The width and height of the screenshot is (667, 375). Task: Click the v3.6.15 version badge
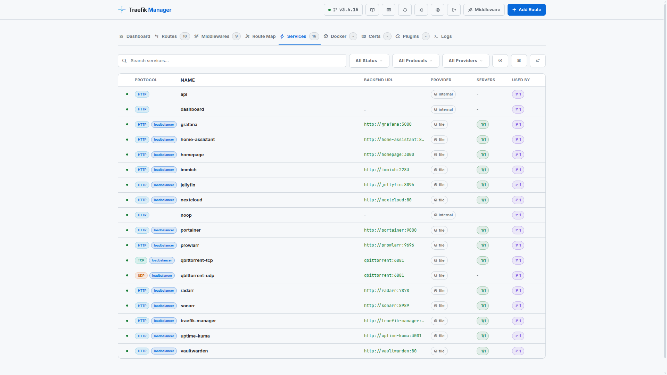[343, 10]
